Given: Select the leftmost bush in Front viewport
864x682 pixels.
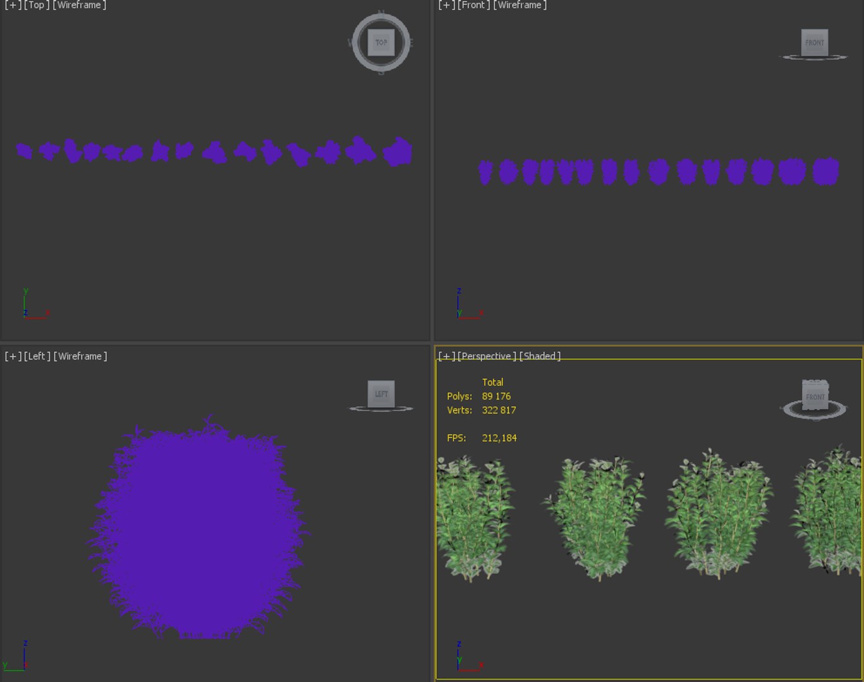Looking at the screenshot, I should 485,172.
